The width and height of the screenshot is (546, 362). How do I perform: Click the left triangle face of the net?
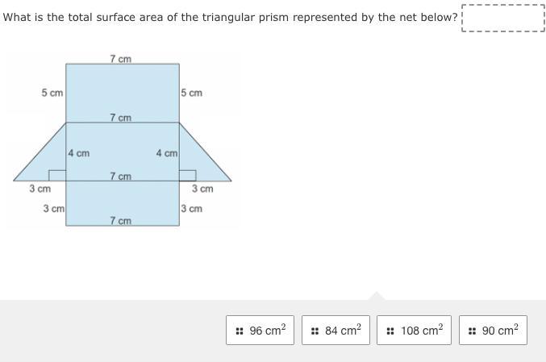[47, 162]
